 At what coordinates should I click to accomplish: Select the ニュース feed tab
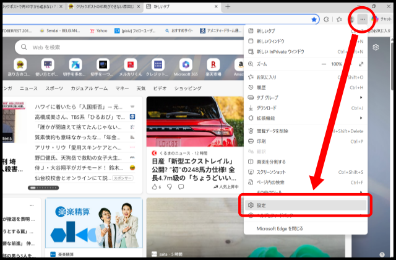28,89
